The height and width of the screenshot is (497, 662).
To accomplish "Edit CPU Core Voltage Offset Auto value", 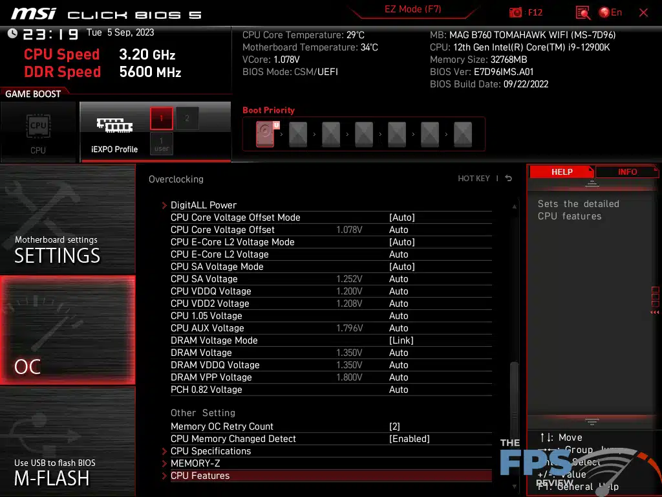I will pyautogui.click(x=398, y=230).
